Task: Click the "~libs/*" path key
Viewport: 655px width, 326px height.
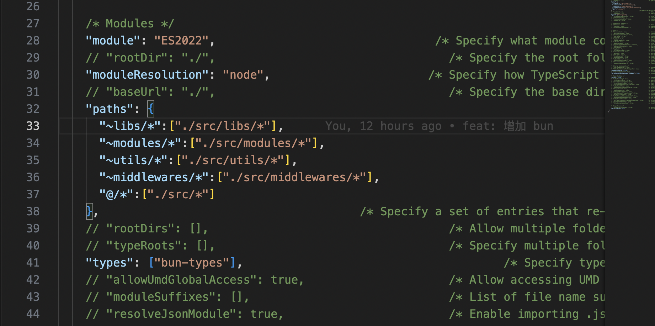Action: [x=130, y=126]
